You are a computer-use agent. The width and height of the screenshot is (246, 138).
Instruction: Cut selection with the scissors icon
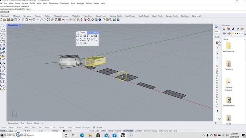[19, 20]
